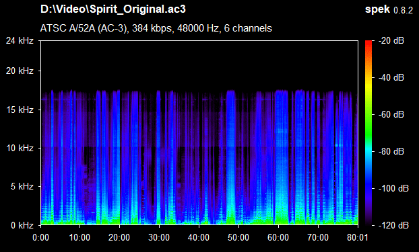Click the -120 dB scale label
This screenshot has width=419, height=252.
point(393,225)
